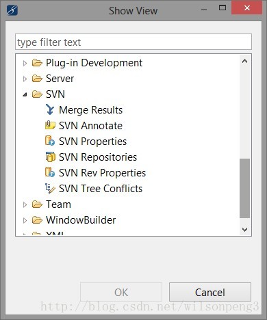Screen dimensions: 267x320
Task: Click the Server folder icon
Action: click(x=37, y=79)
